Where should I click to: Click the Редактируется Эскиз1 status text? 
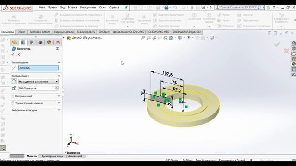(232, 160)
